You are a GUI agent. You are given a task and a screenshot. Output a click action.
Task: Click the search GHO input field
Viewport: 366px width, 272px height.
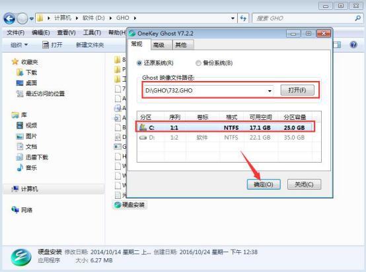coord(303,18)
